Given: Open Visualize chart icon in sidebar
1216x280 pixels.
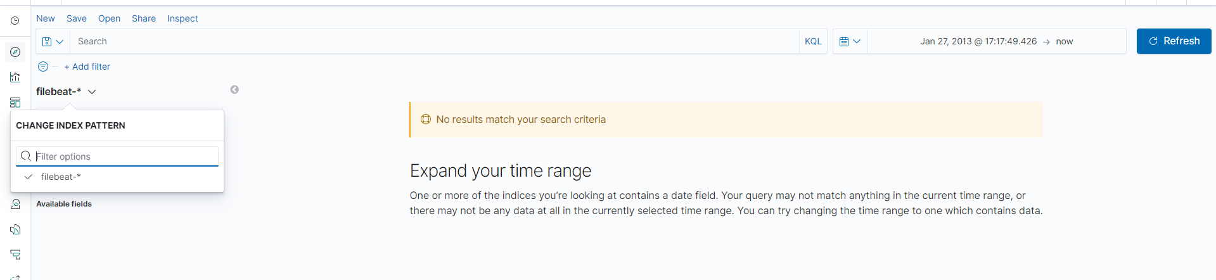Looking at the screenshot, I should click(x=15, y=77).
